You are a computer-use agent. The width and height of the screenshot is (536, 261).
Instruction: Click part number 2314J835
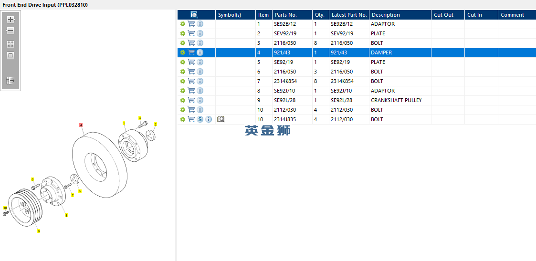[x=285, y=120]
